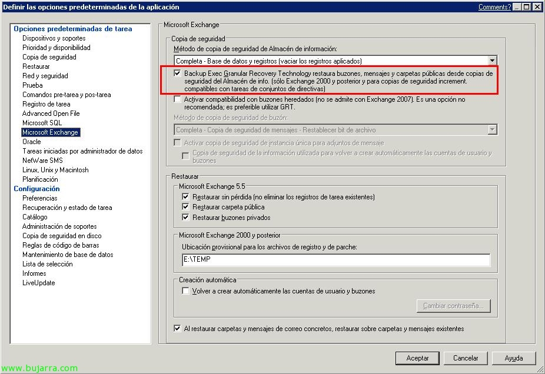Enable Backup Exec Granular Recovery Technology checkbox
The image size is (545, 374).
click(177, 73)
